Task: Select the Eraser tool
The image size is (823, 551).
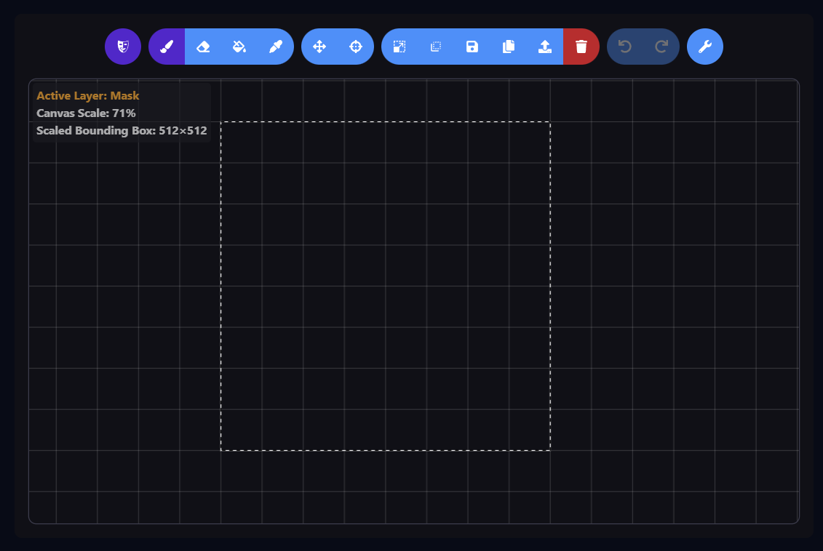Action: point(203,47)
